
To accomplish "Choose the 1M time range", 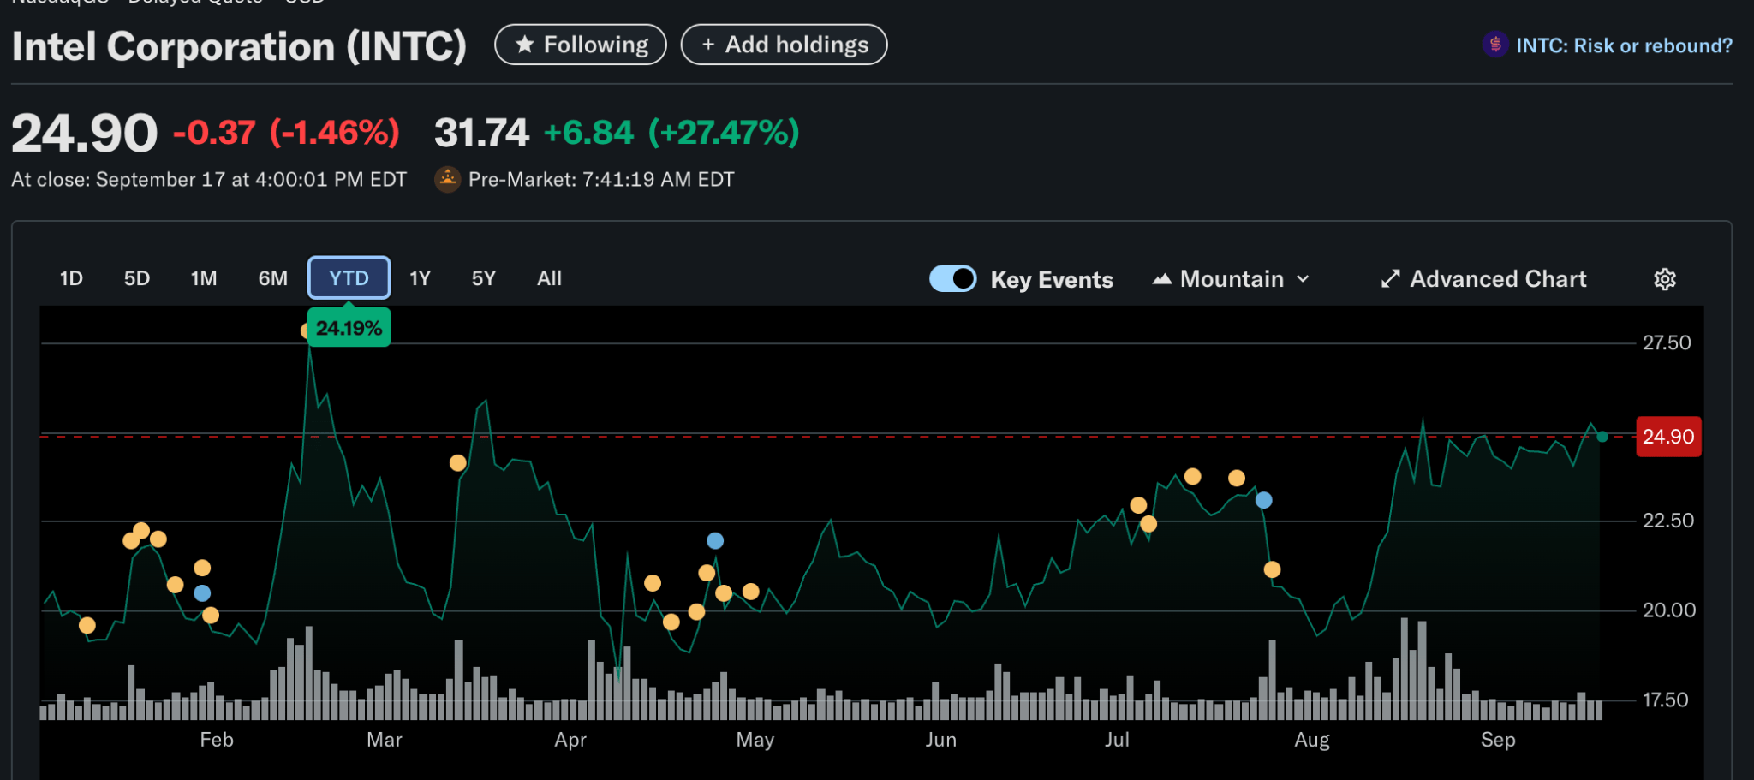I will coord(204,278).
